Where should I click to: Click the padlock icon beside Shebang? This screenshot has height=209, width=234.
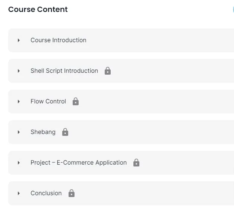point(65,132)
